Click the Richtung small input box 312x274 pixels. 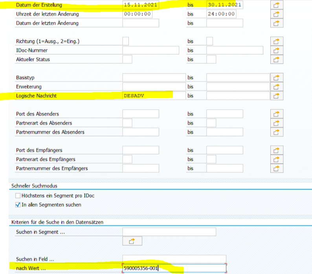coord(126,41)
